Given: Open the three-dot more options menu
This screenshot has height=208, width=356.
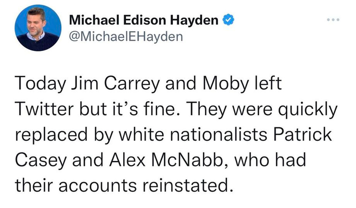Looking at the screenshot, I should [333, 20].
